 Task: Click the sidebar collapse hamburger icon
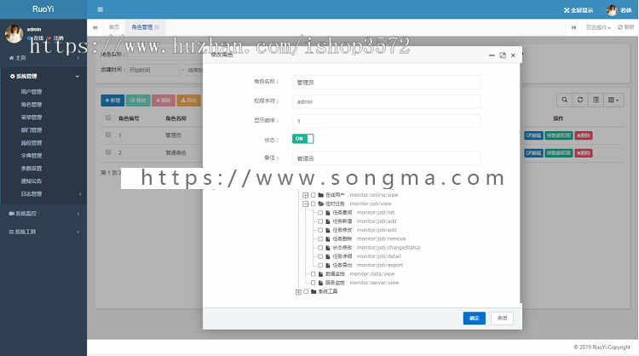101,9
